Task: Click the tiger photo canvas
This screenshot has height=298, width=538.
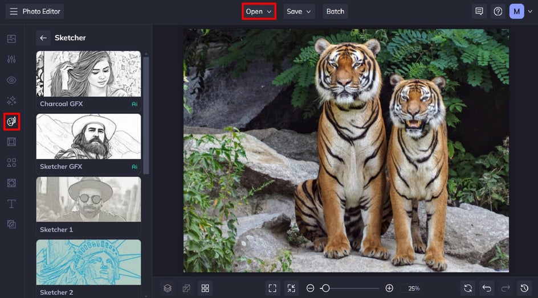Action: click(x=346, y=151)
